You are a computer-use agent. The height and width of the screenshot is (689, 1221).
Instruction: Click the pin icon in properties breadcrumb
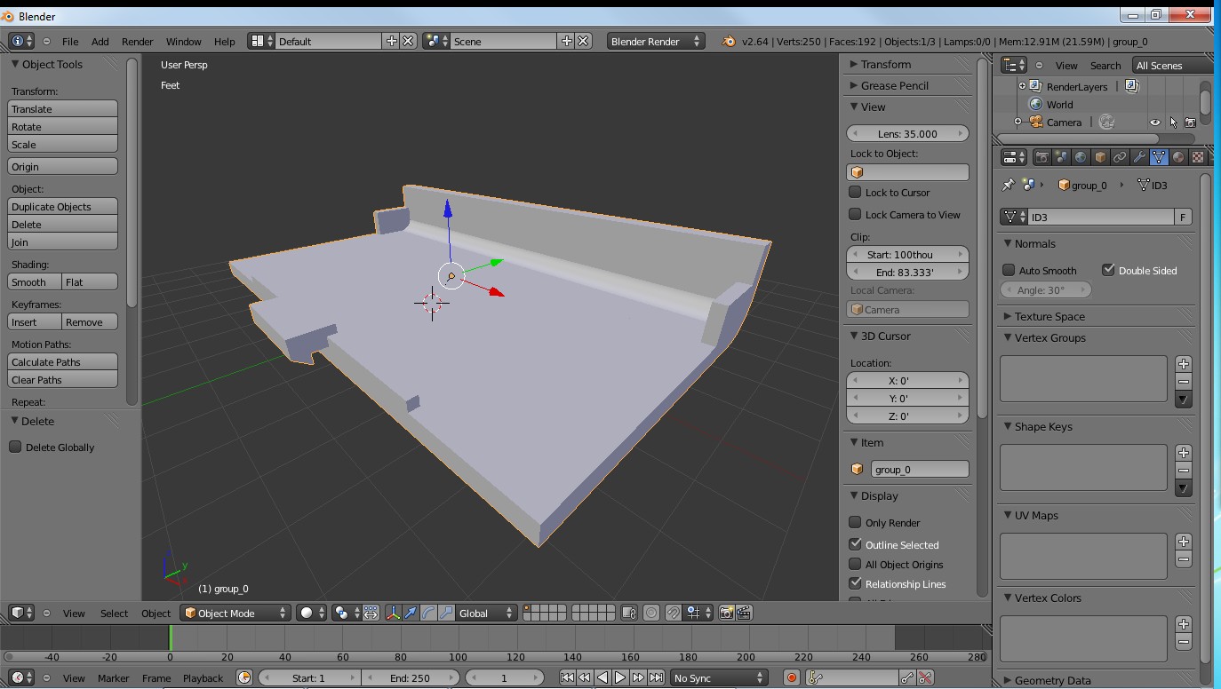coord(1008,185)
